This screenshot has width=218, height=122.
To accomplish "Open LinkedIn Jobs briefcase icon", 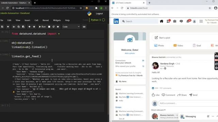I will click(x=175, y=21).
